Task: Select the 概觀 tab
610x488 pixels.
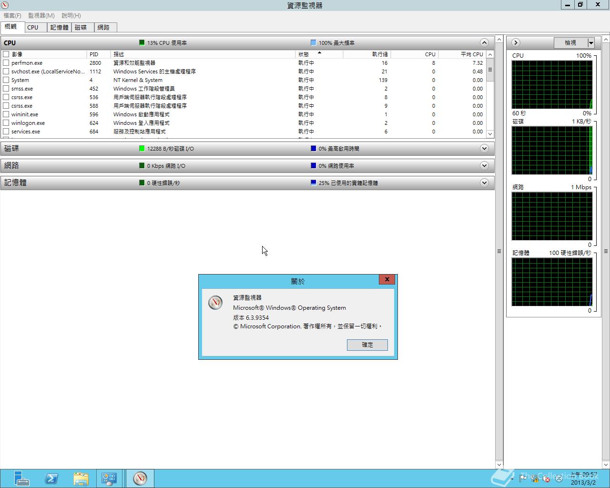Action: coord(11,27)
